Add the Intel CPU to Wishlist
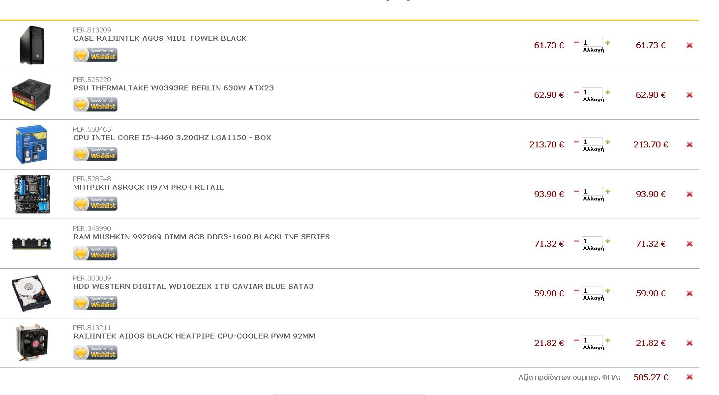The width and height of the screenshot is (719, 395). tap(95, 154)
